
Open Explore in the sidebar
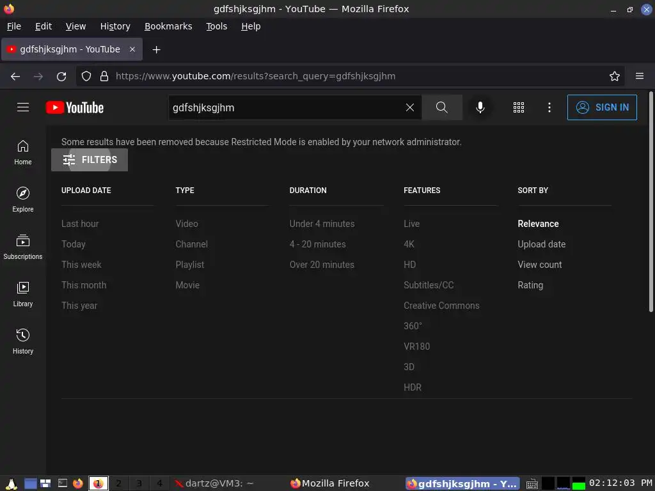click(23, 200)
